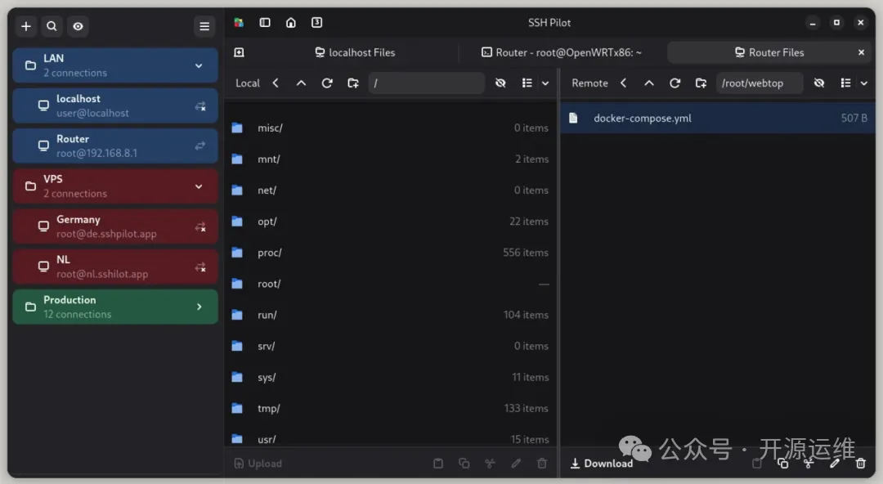Open the sidebar hamburger menu
This screenshot has height=484, width=883.
[x=204, y=26]
